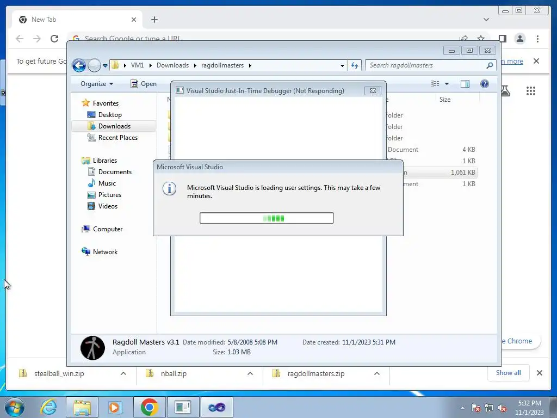Image resolution: width=557 pixels, height=418 pixels.
Task: Expand options for stealball_win.zip download
Action: click(x=123, y=373)
